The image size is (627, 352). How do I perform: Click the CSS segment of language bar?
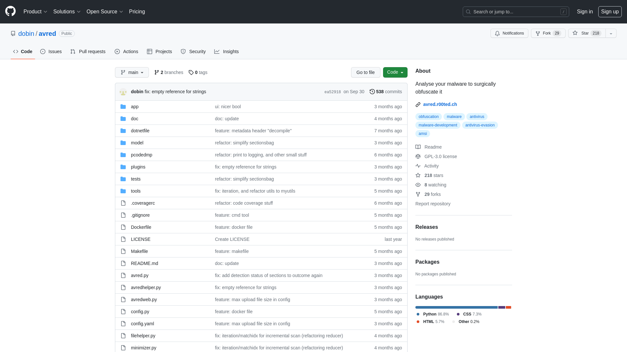click(x=502, y=307)
